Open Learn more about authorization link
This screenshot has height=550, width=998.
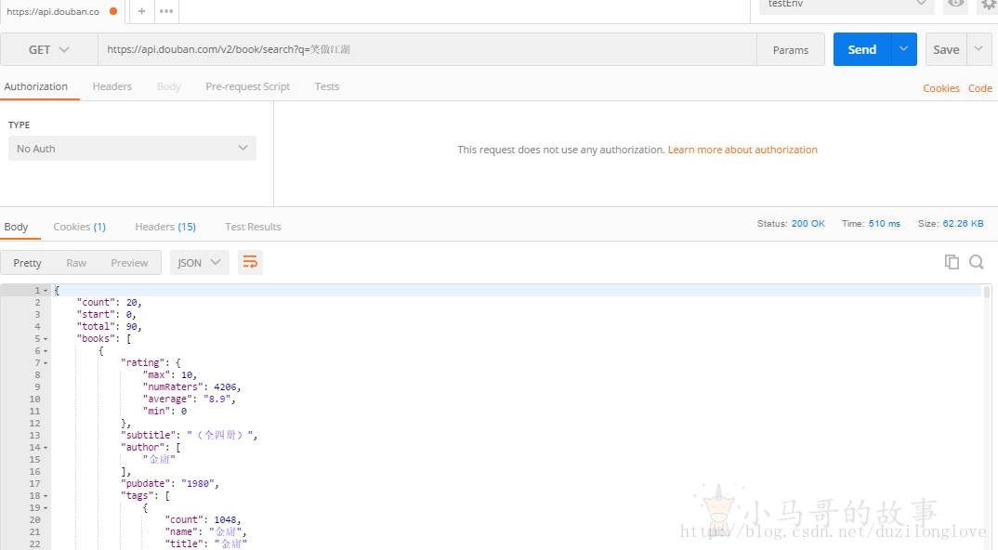coord(742,150)
